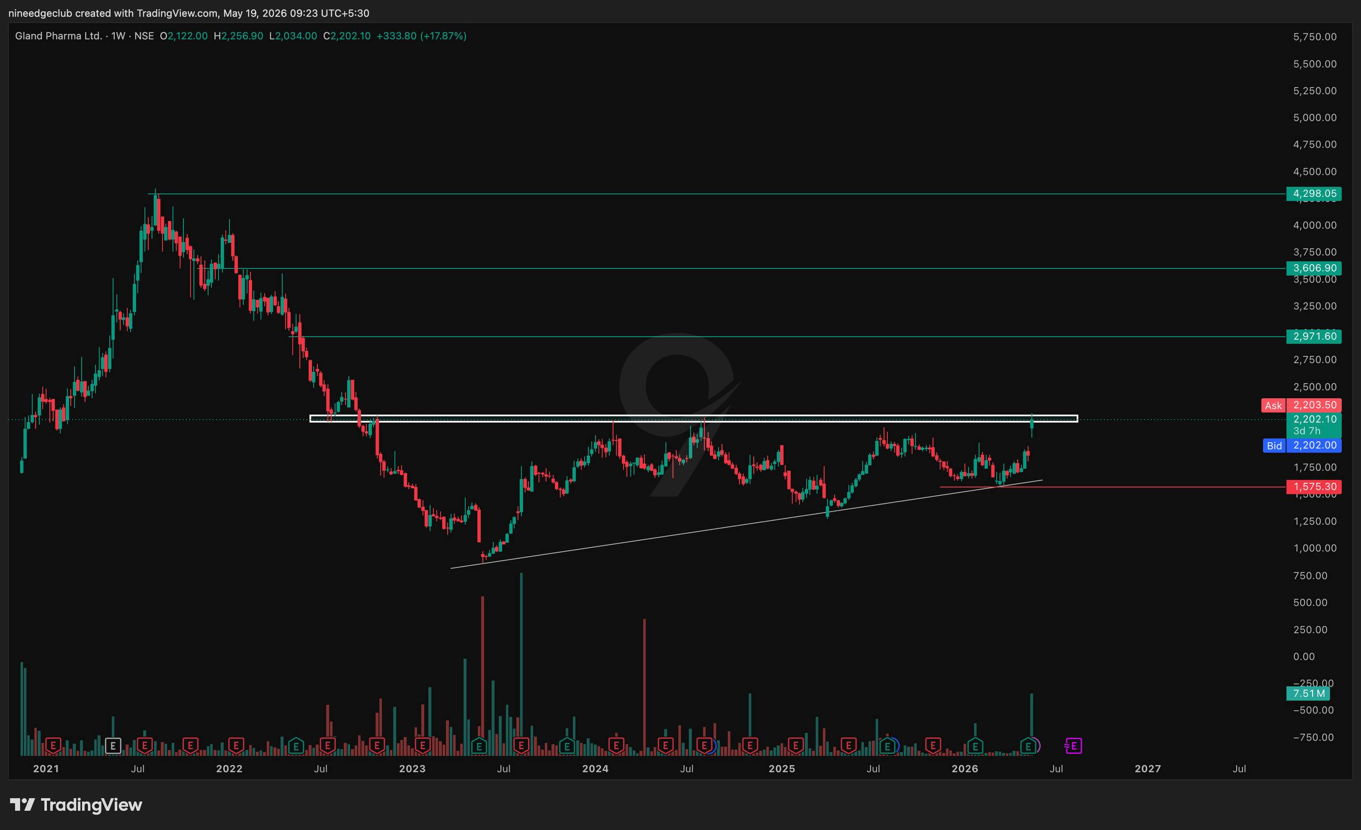Click the 7.51 M volume label
Image resolution: width=1361 pixels, height=830 pixels.
(1308, 693)
